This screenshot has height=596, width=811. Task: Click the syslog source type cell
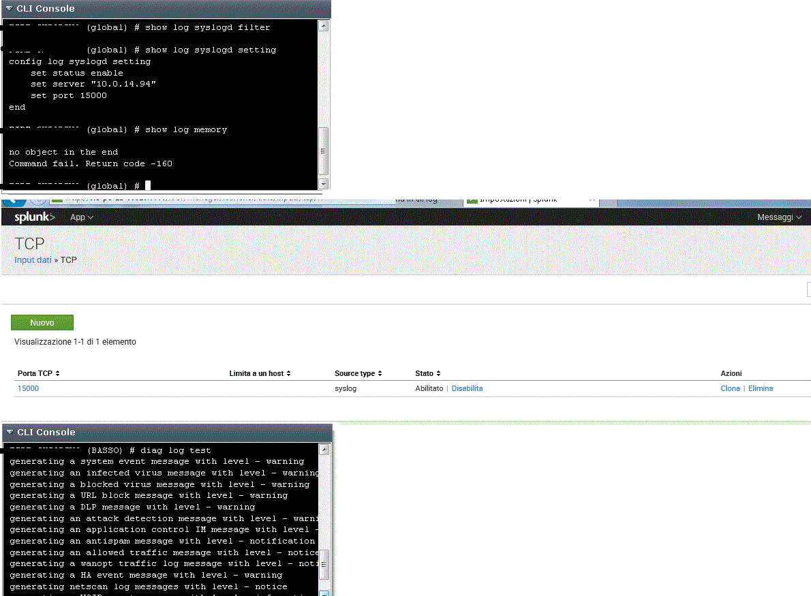coord(346,388)
